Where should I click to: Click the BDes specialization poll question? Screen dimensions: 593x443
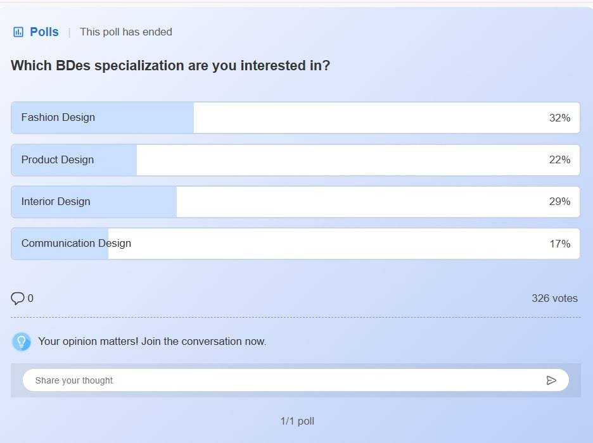point(170,66)
